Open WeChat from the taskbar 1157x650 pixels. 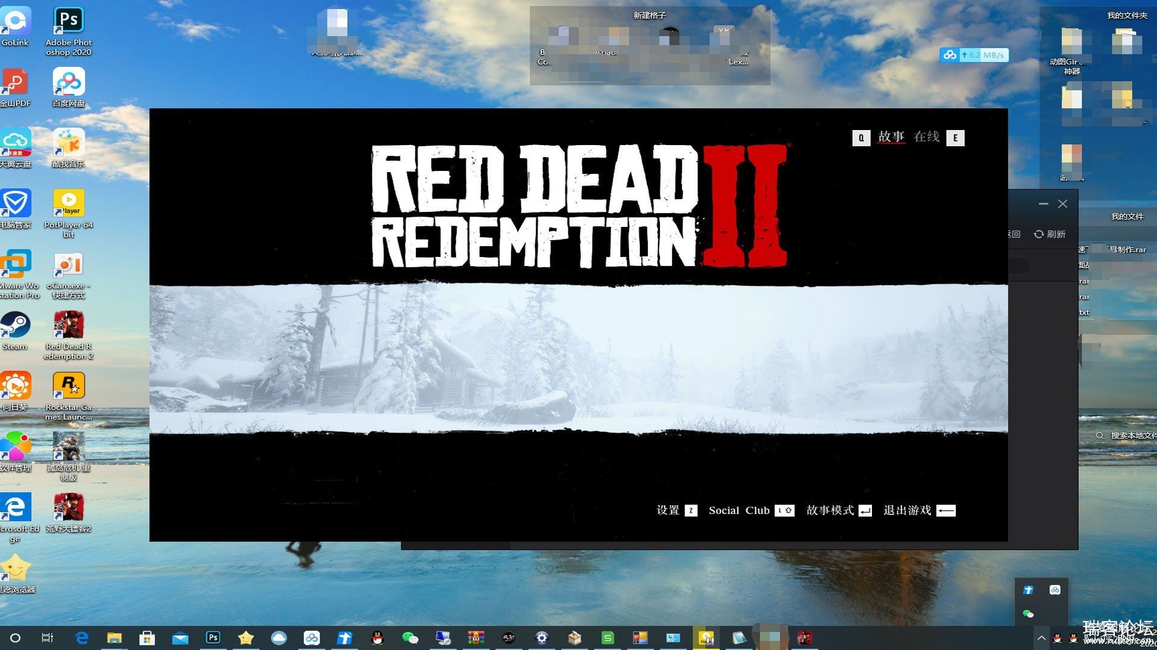[410, 638]
